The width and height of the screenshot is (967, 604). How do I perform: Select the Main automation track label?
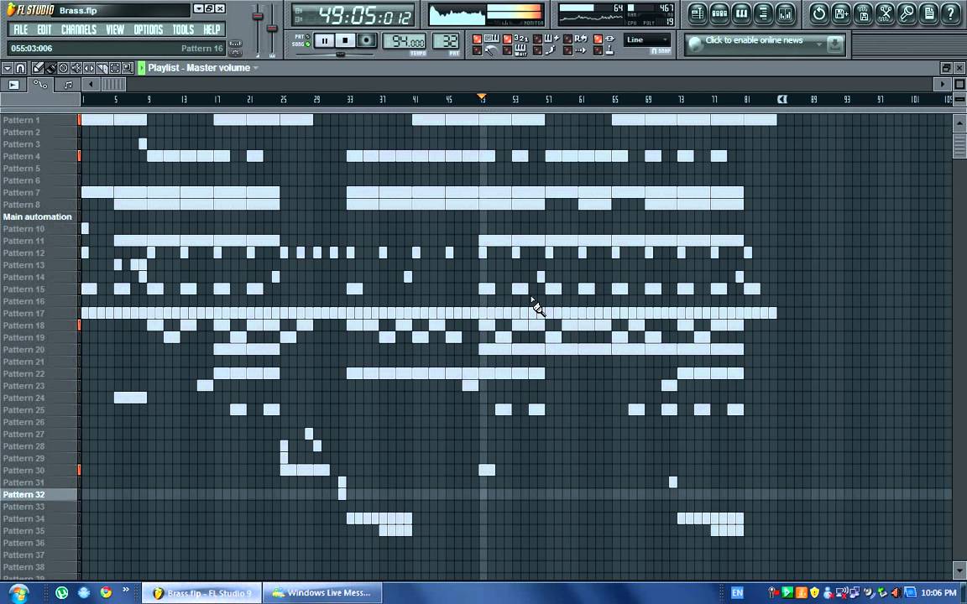pyautogui.click(x=38, y=216)
